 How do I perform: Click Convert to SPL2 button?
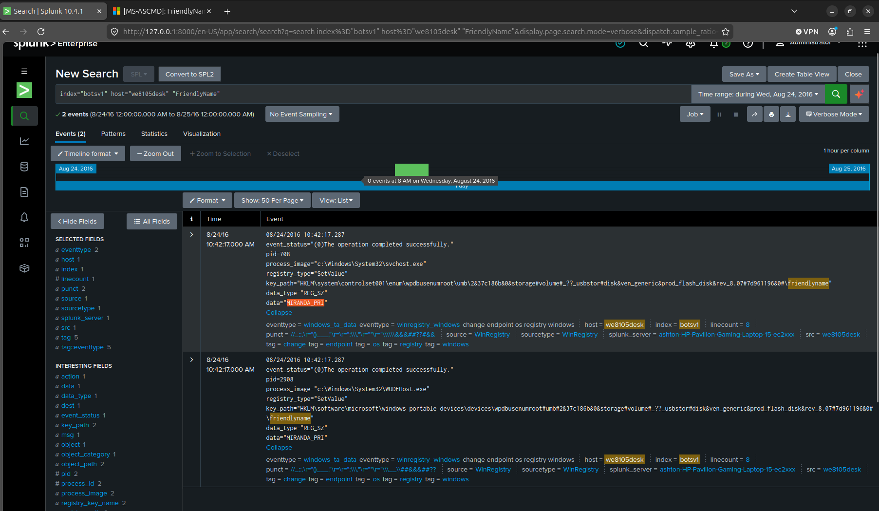(x=189, y=74)
